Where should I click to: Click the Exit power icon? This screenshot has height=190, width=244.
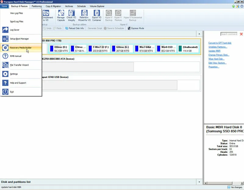pyautogui.click(x=5, y=92)
